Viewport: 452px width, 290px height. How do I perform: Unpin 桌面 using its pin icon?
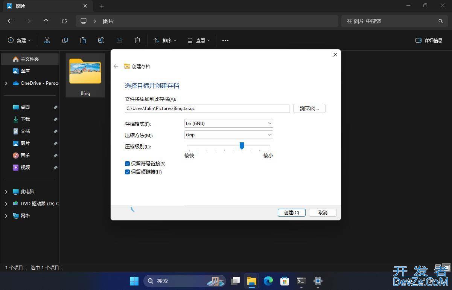55,107
